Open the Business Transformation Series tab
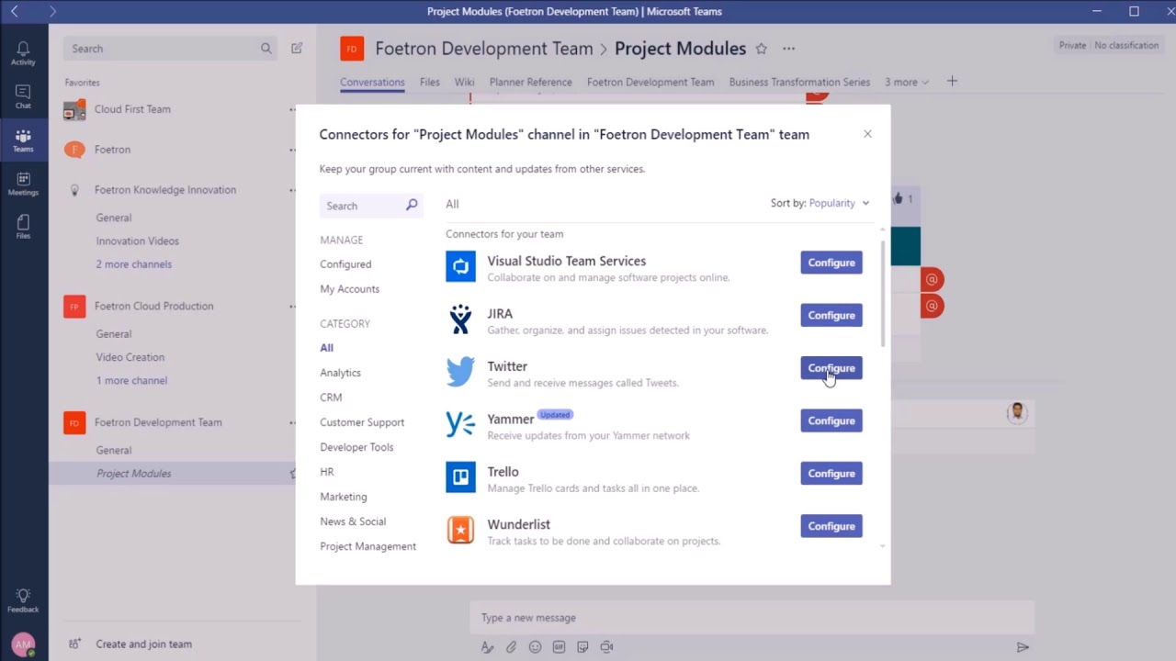The image size is (1176, 661). click(799, 82)
